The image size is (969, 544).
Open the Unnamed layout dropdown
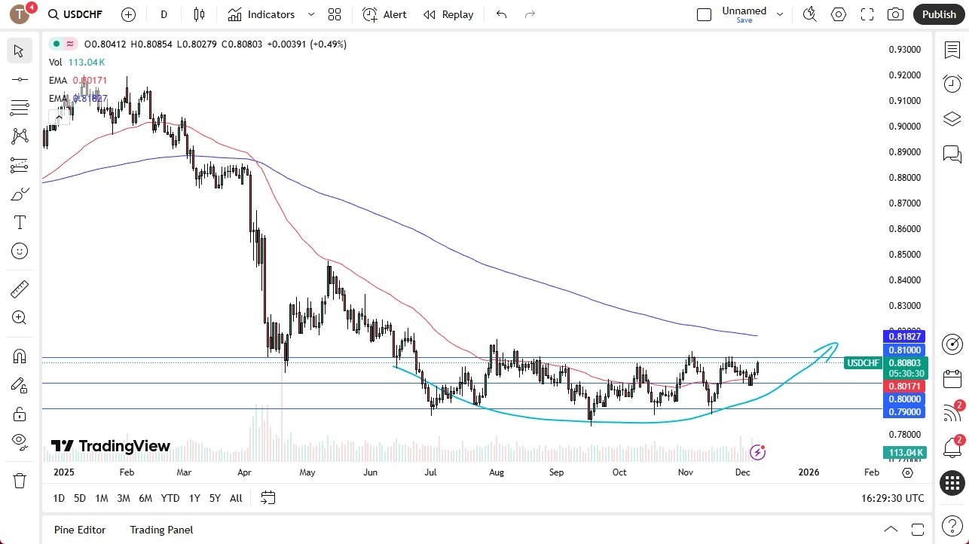(x=780, y=14)
